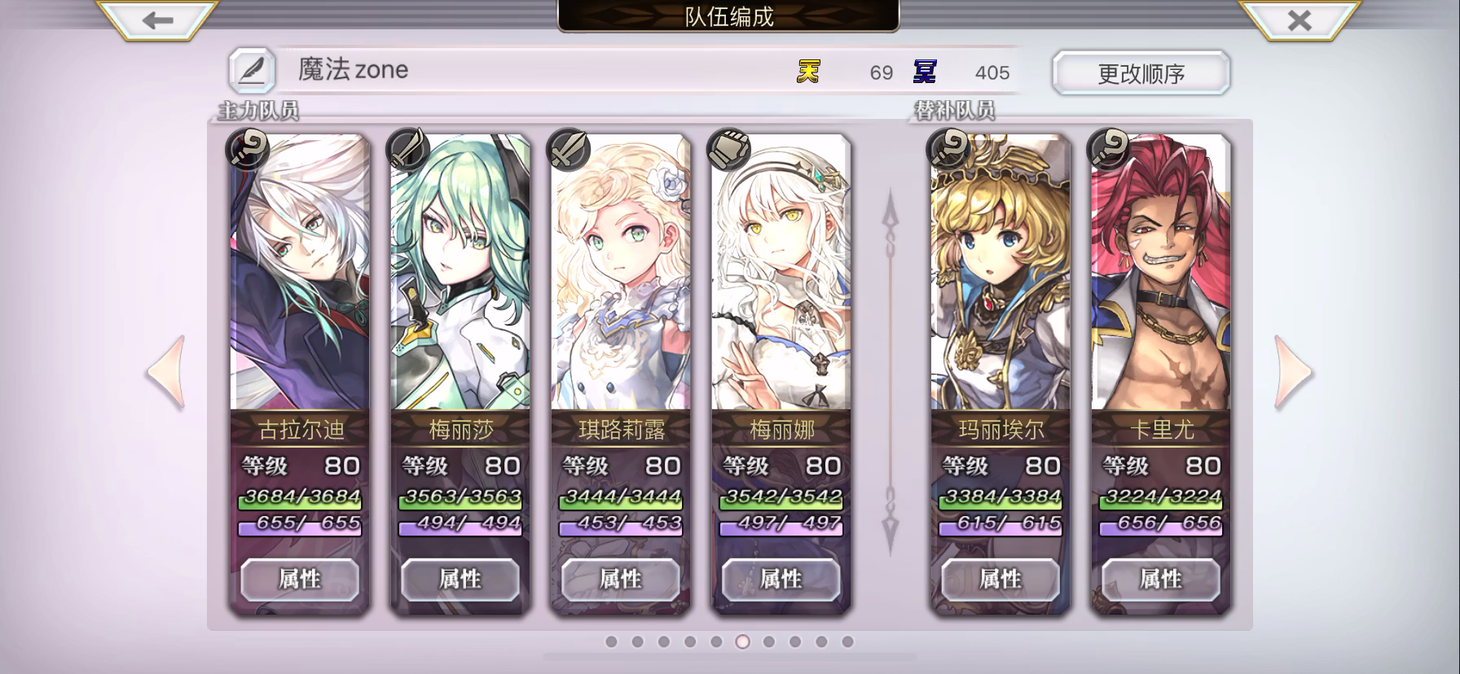
Task: Select the last team page dot
Action: point(847,641)
